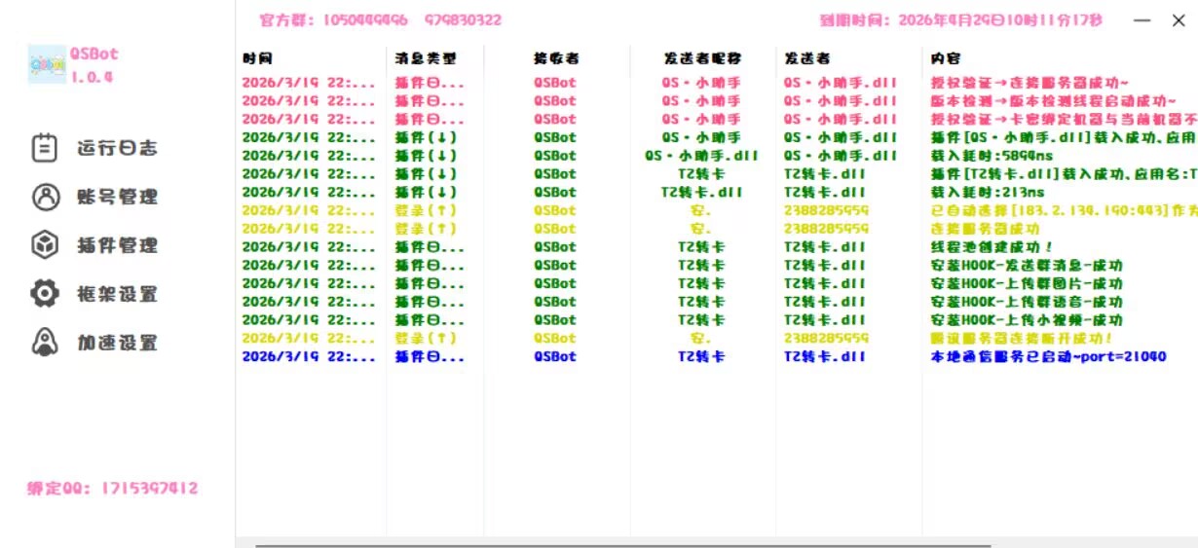This screenshot has width=1198, height=548.
Task: Click the 绑定QQ number text
Action: pos(112,489)
